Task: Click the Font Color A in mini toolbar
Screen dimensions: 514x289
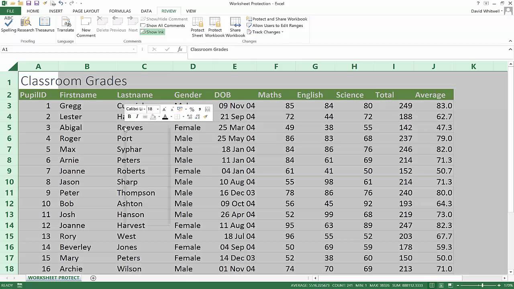Action: click(x=165, y=117)
